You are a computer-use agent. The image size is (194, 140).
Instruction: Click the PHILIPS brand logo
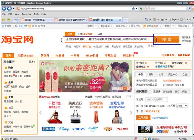point(79,129)
